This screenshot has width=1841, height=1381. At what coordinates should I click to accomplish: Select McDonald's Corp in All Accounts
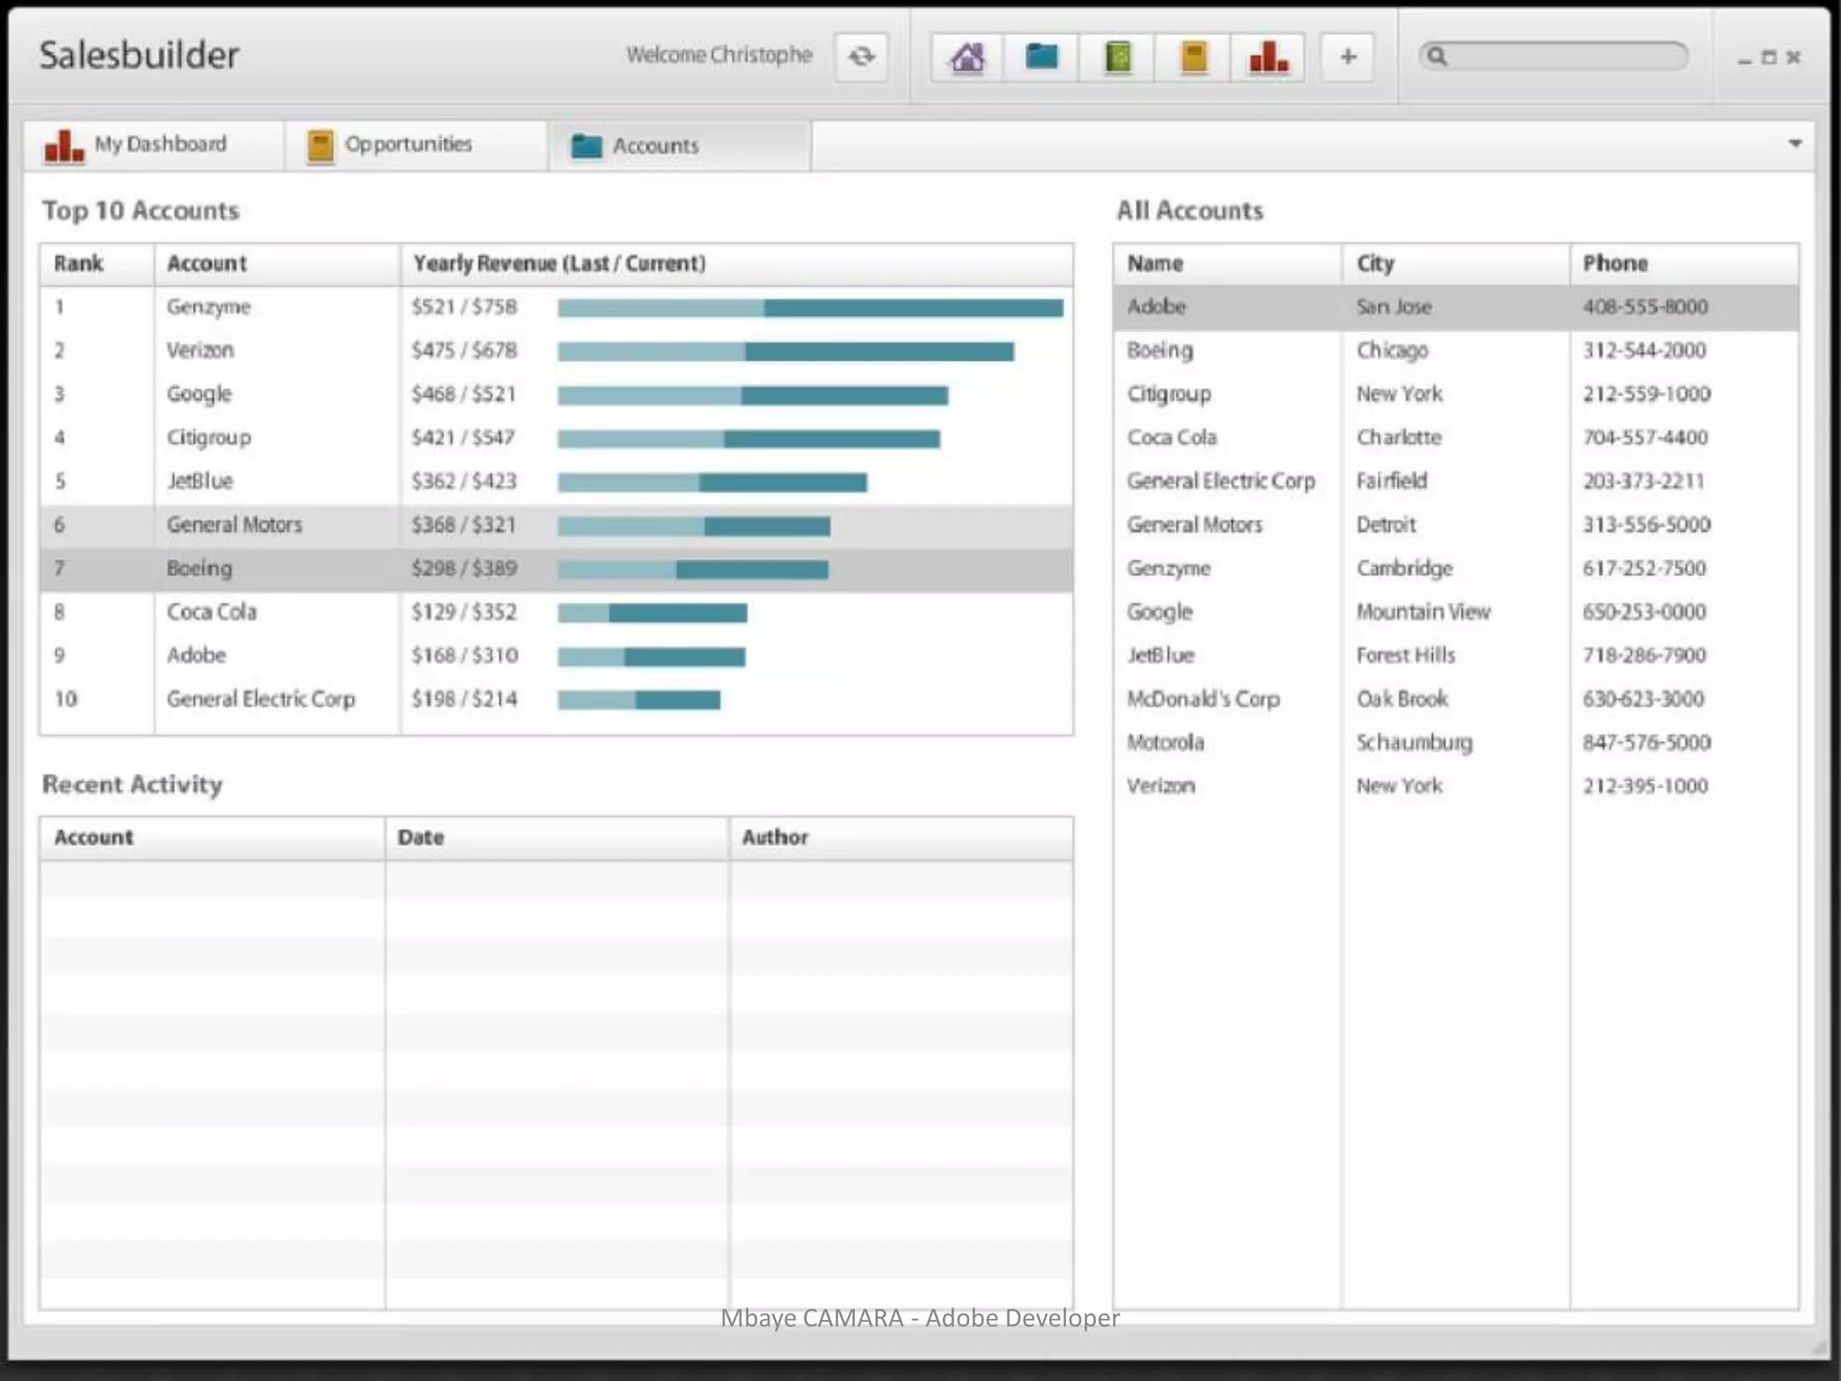(1203, 699)
